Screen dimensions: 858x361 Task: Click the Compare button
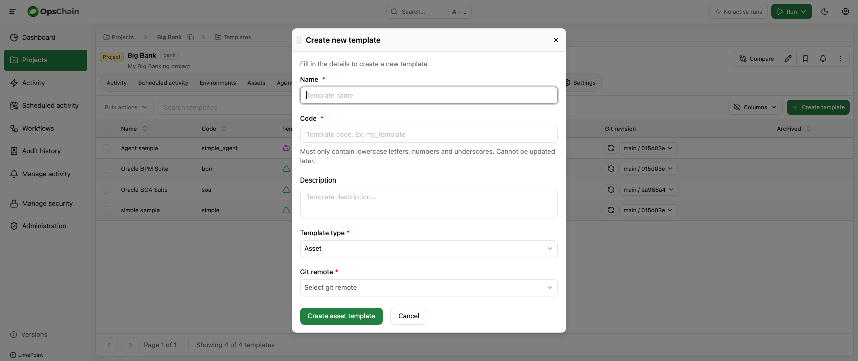click(x=757, y=59)
